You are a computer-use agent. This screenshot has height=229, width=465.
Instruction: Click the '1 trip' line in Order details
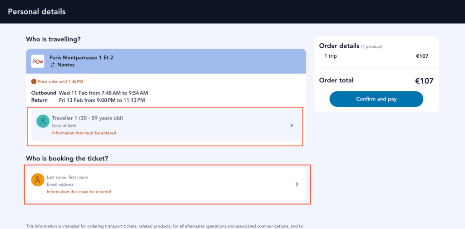pos(331,56)
